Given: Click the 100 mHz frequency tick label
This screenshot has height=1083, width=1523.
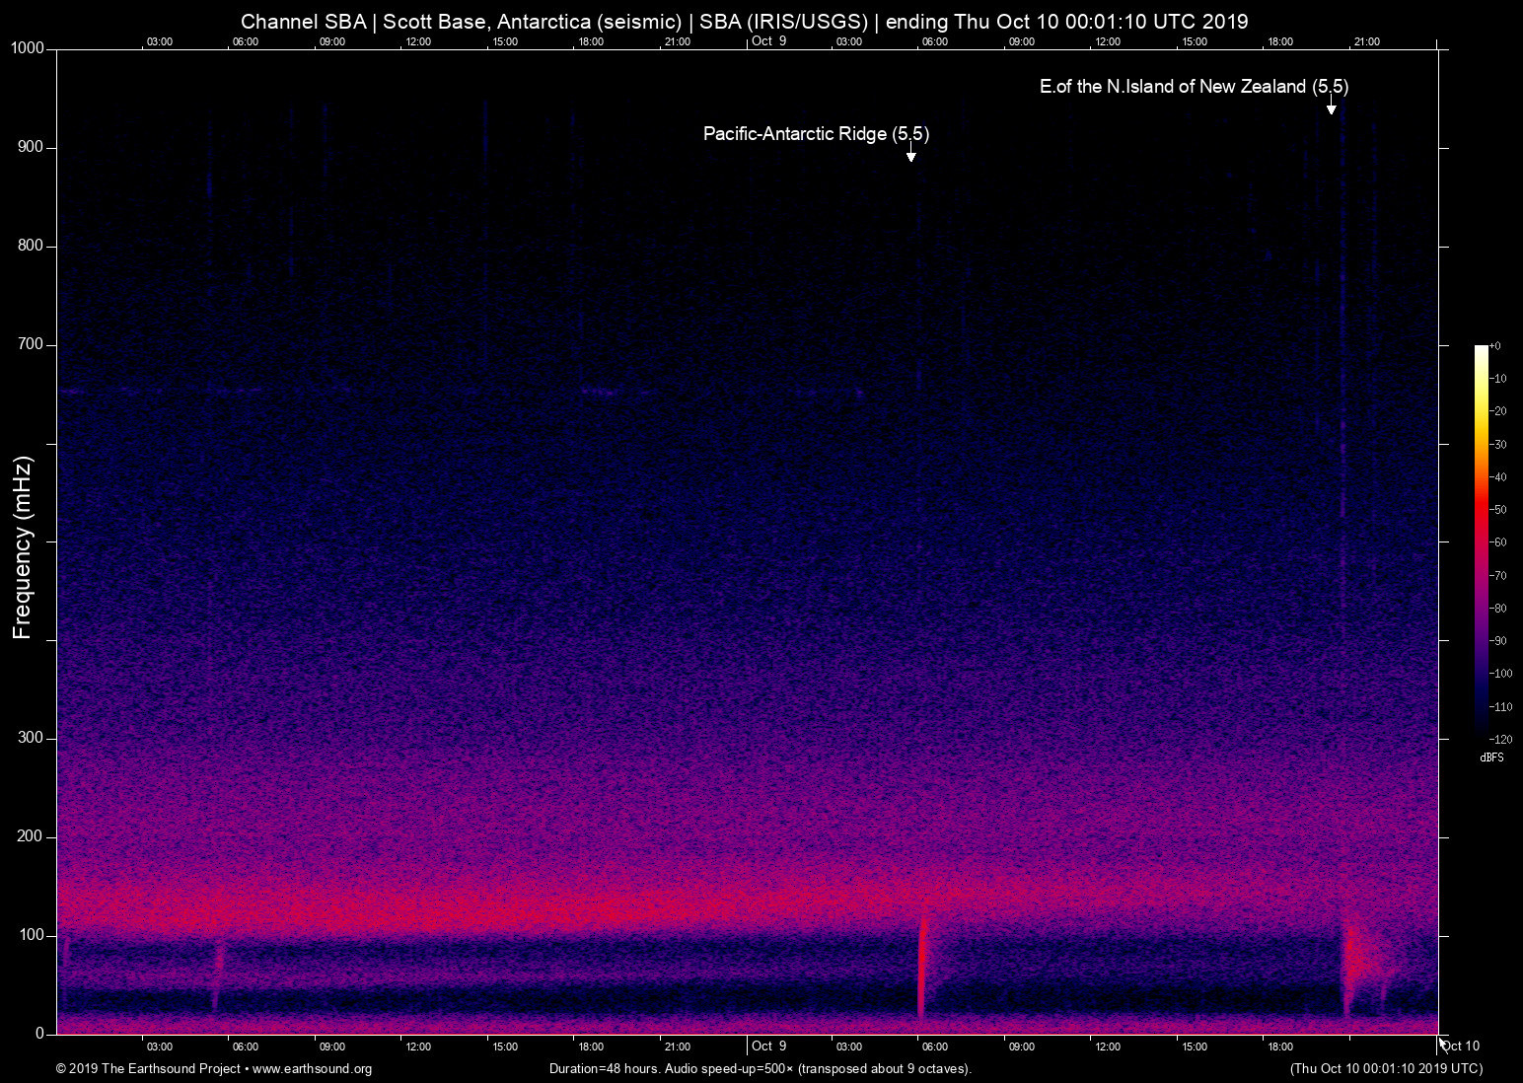Looking at the screenshot, I should (33, 933).
